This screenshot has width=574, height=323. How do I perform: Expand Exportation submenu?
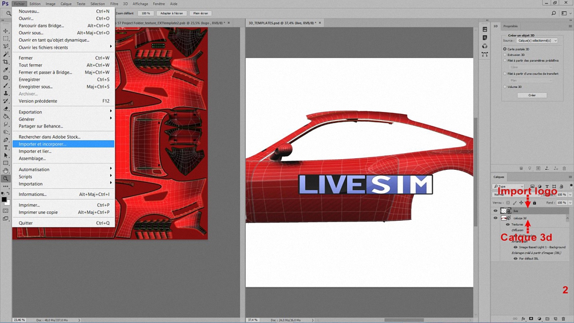[63, 112]
